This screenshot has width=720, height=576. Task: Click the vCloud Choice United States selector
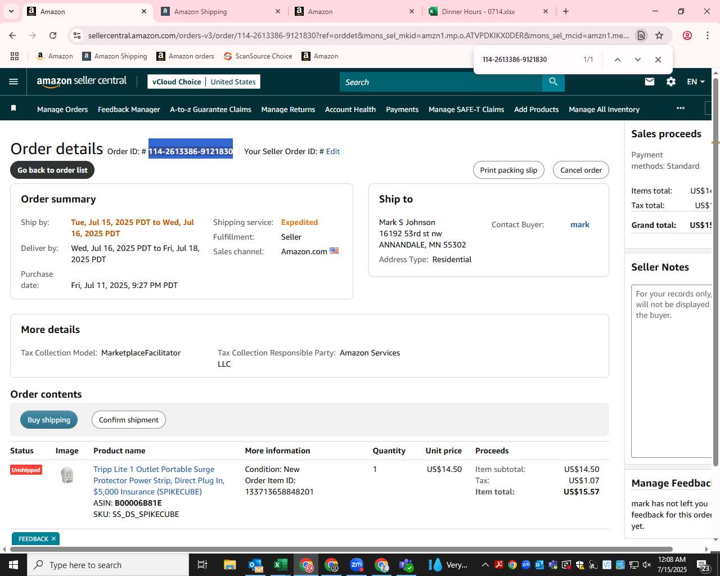pyautogui.click(x=204, y=82)
